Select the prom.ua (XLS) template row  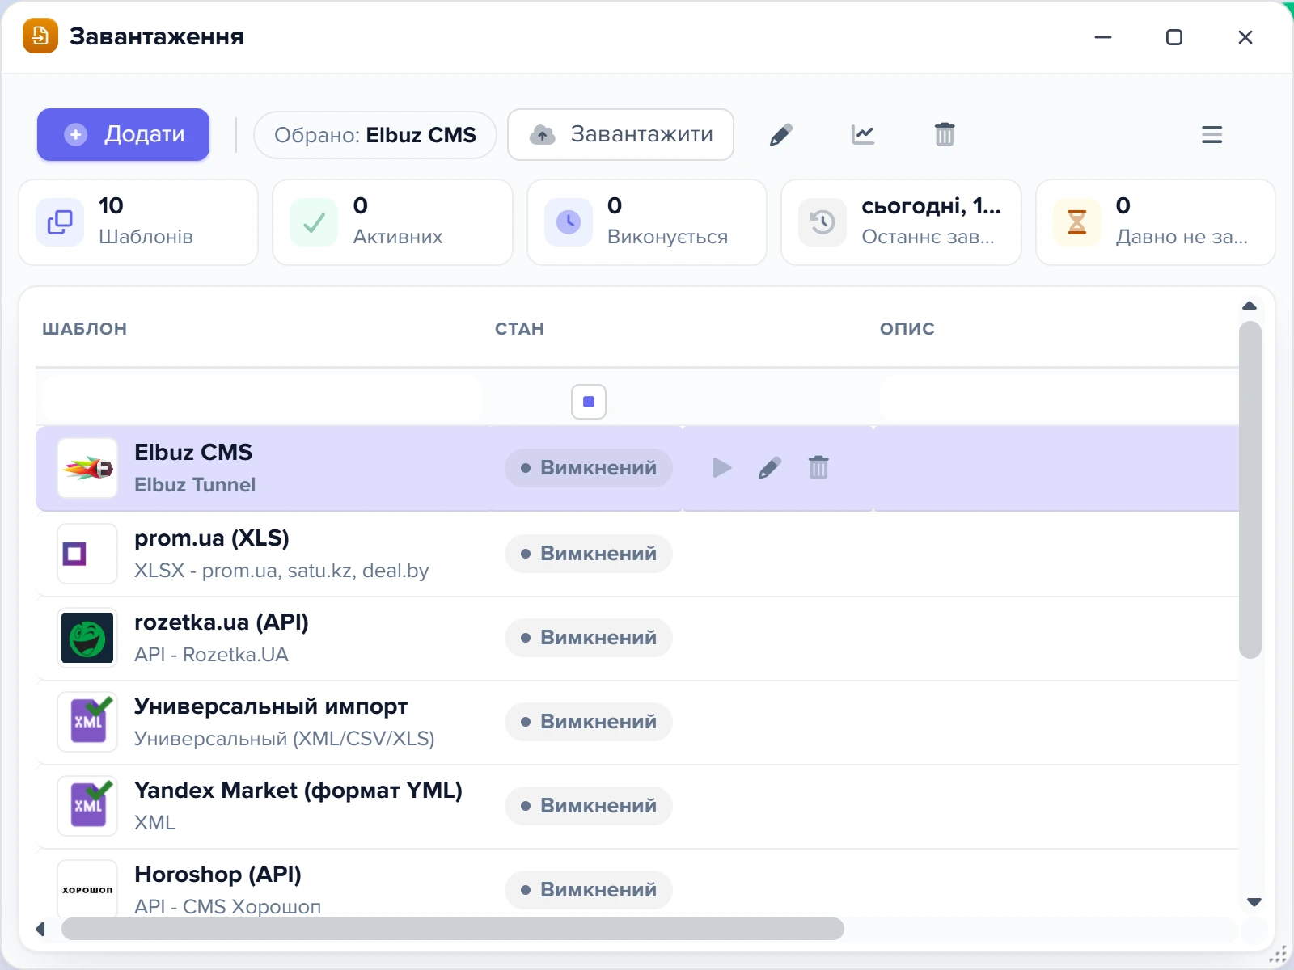click(637, 554)
